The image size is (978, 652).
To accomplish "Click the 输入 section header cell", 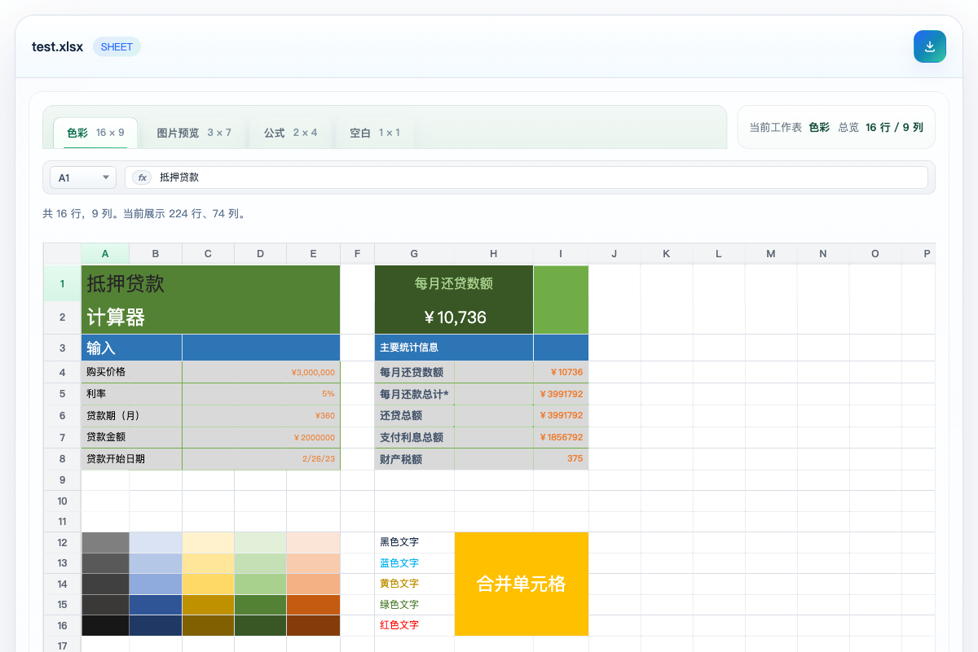I will point(131,348).
